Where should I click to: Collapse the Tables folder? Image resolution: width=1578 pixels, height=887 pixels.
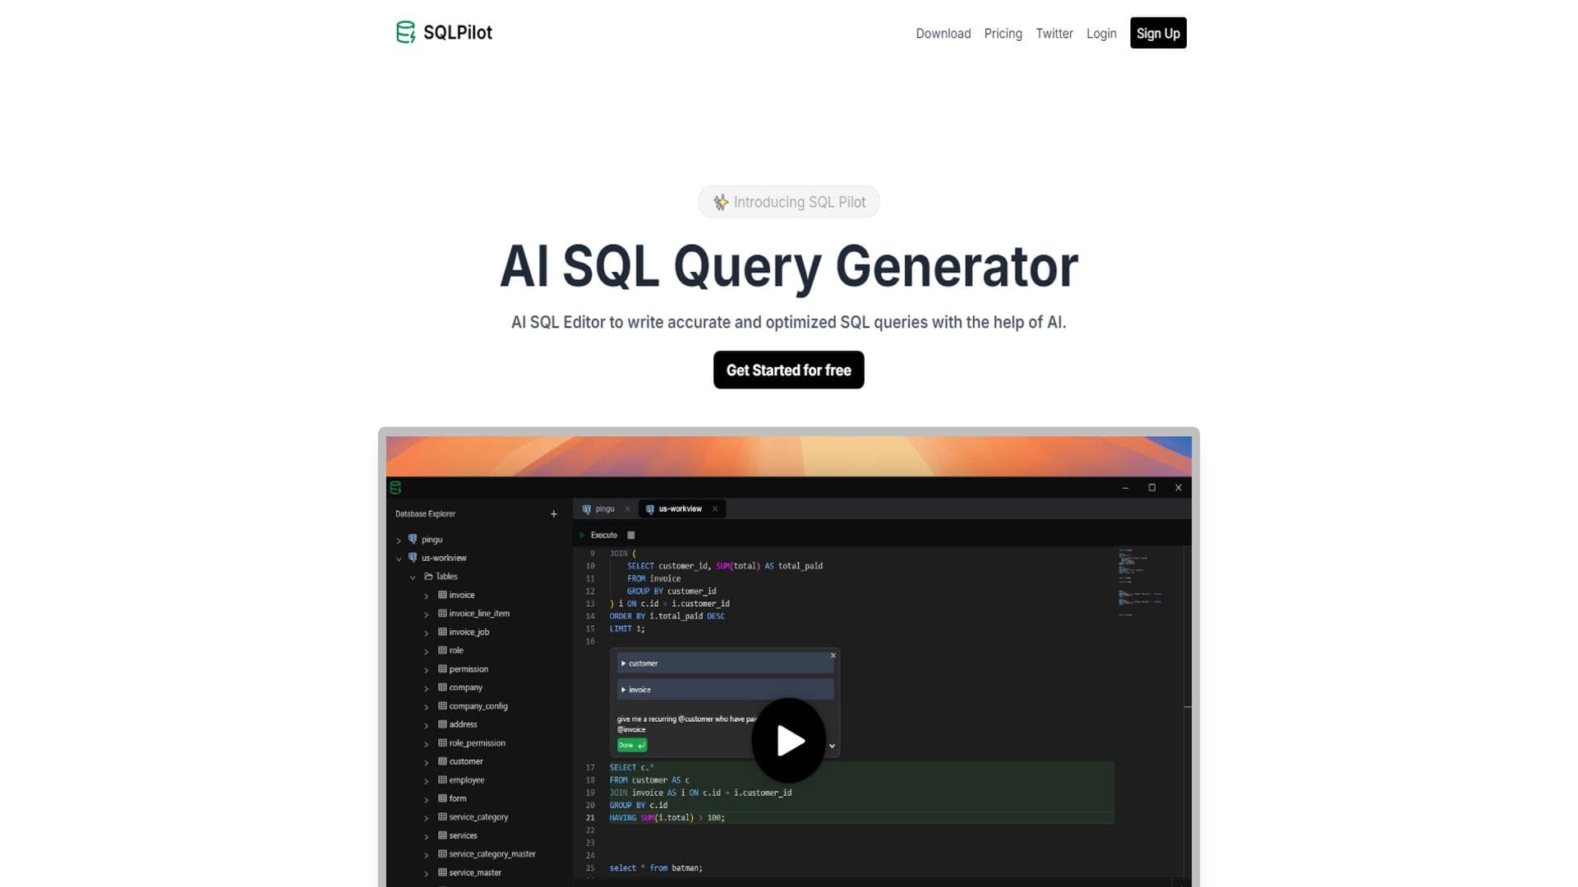click(413, 577)
